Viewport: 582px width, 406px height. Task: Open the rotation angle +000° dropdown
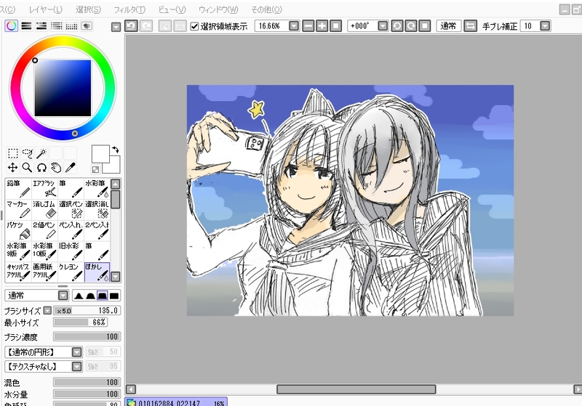pyautogui.click(x=383, y=26)
